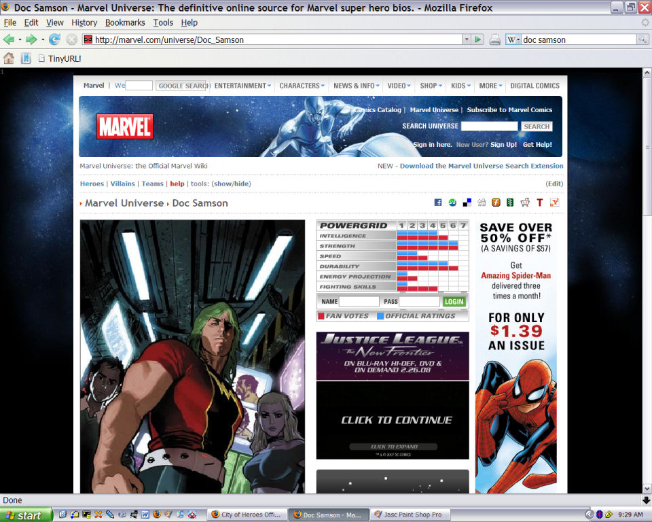This screenshot has width=652, height=522.
Task: Open the Back history dropdown arrow
Action: click(x=20, y=40)
